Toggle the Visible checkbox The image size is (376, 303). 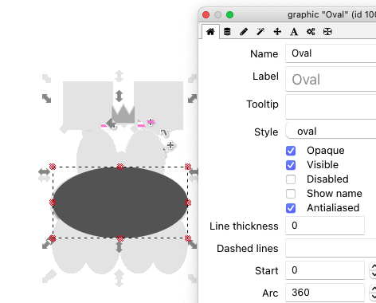click(x=291, y=165)
